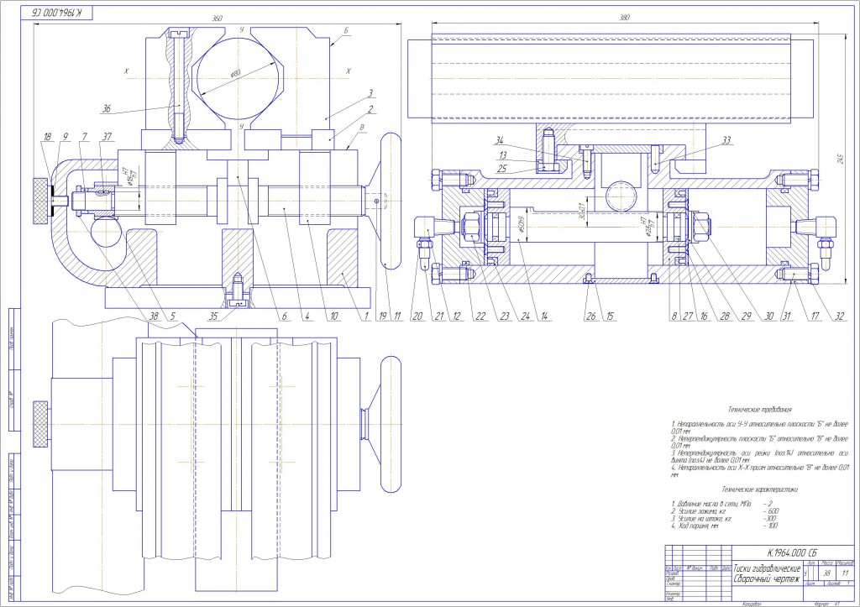The width and height of the screenshot is (860, 607).
Task: Click part callout number 16
Action: [704, 317]
